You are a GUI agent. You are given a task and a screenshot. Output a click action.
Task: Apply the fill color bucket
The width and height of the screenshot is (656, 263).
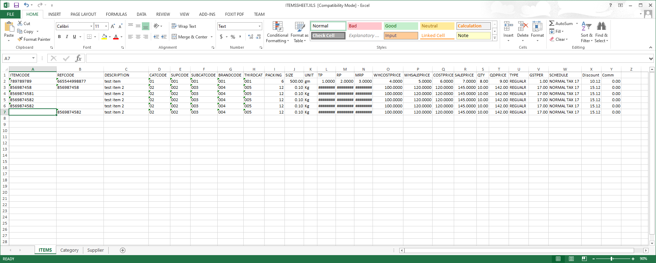104,37
